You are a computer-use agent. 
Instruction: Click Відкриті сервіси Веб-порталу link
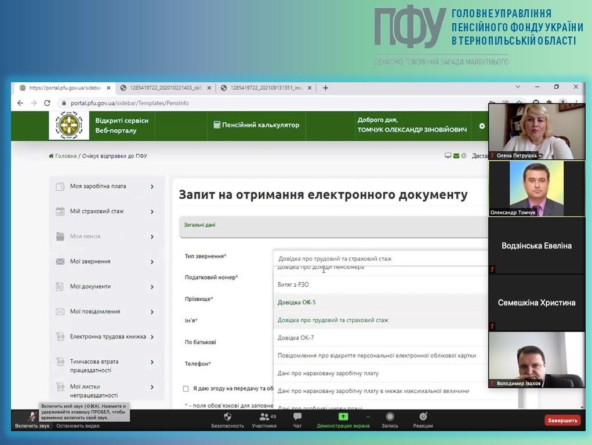click(x=122, y=125)
